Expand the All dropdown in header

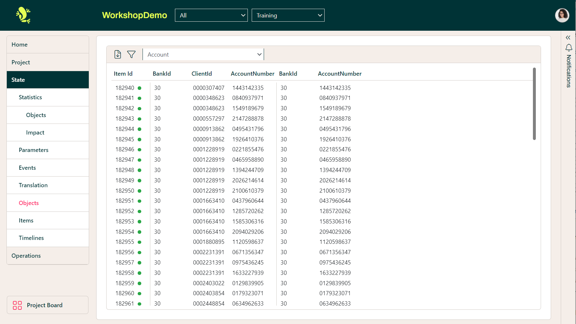tap(211, 15)
